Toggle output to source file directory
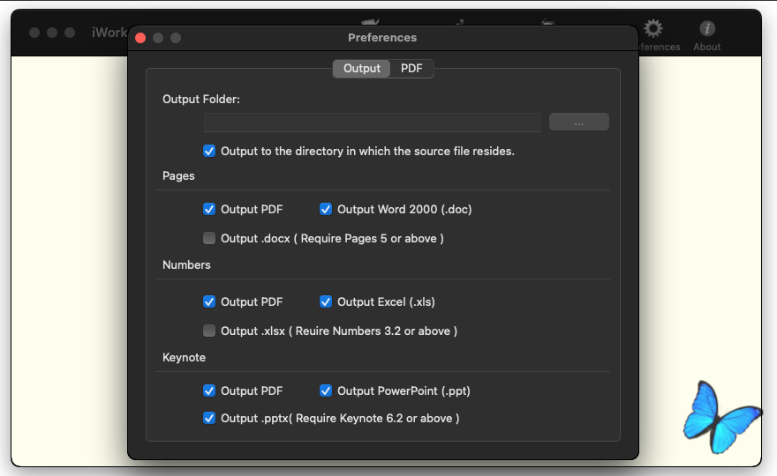The height and width of the screenshot is (476, 777). (x=209, y=151)
